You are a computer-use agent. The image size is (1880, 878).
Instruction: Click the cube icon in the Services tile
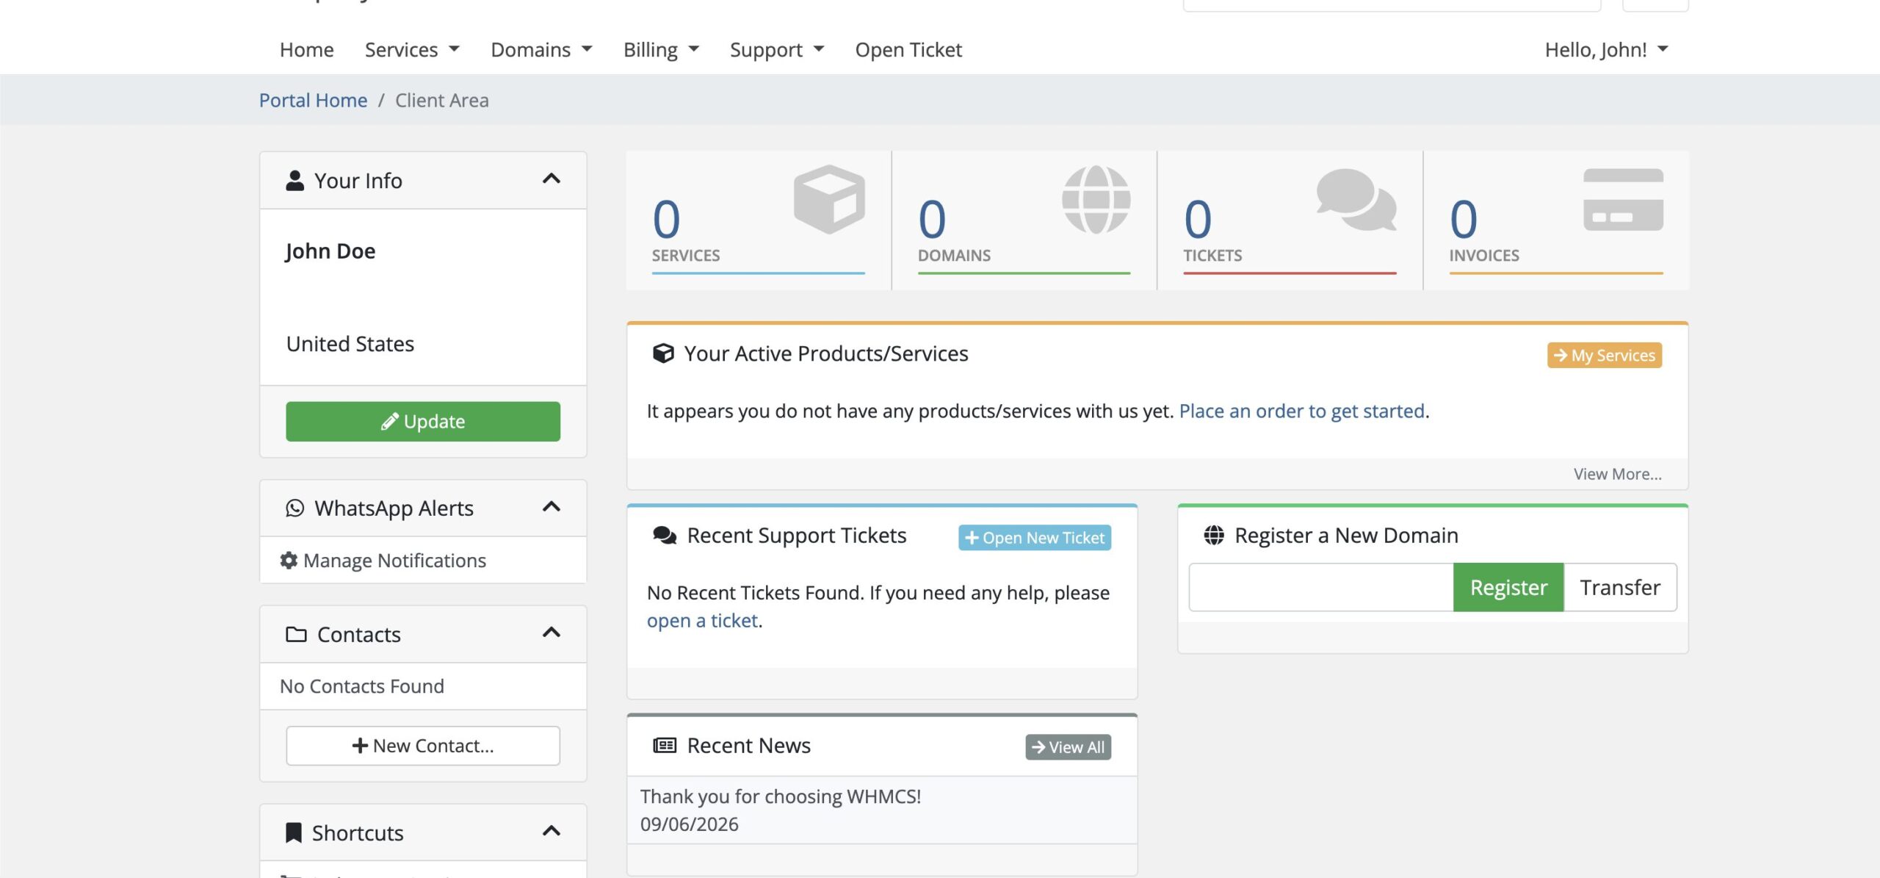pos(829,199)
